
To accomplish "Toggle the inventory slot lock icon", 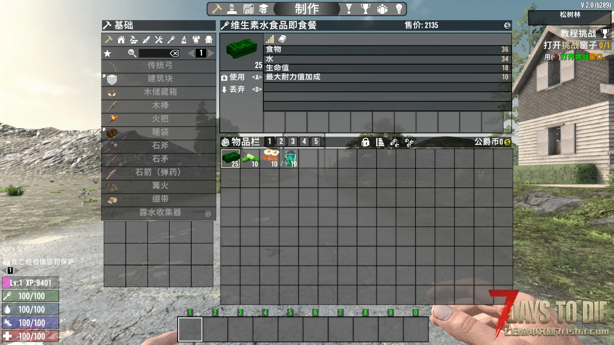I will coord(365,142).
